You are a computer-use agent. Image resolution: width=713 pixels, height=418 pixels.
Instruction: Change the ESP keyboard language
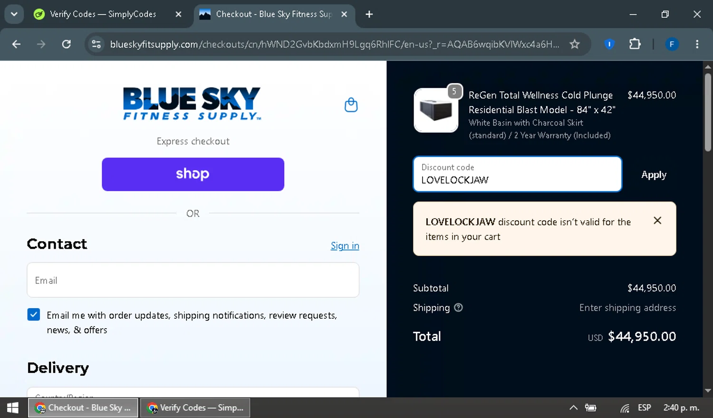[x=645, y=408]
